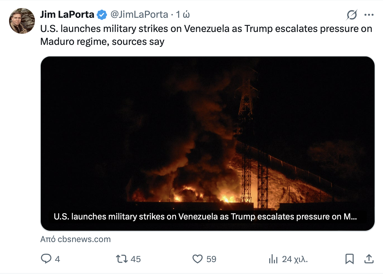Click the Jim LaPorta display name
The height and width of the screenshot is (275, 383).
point(67,15)
